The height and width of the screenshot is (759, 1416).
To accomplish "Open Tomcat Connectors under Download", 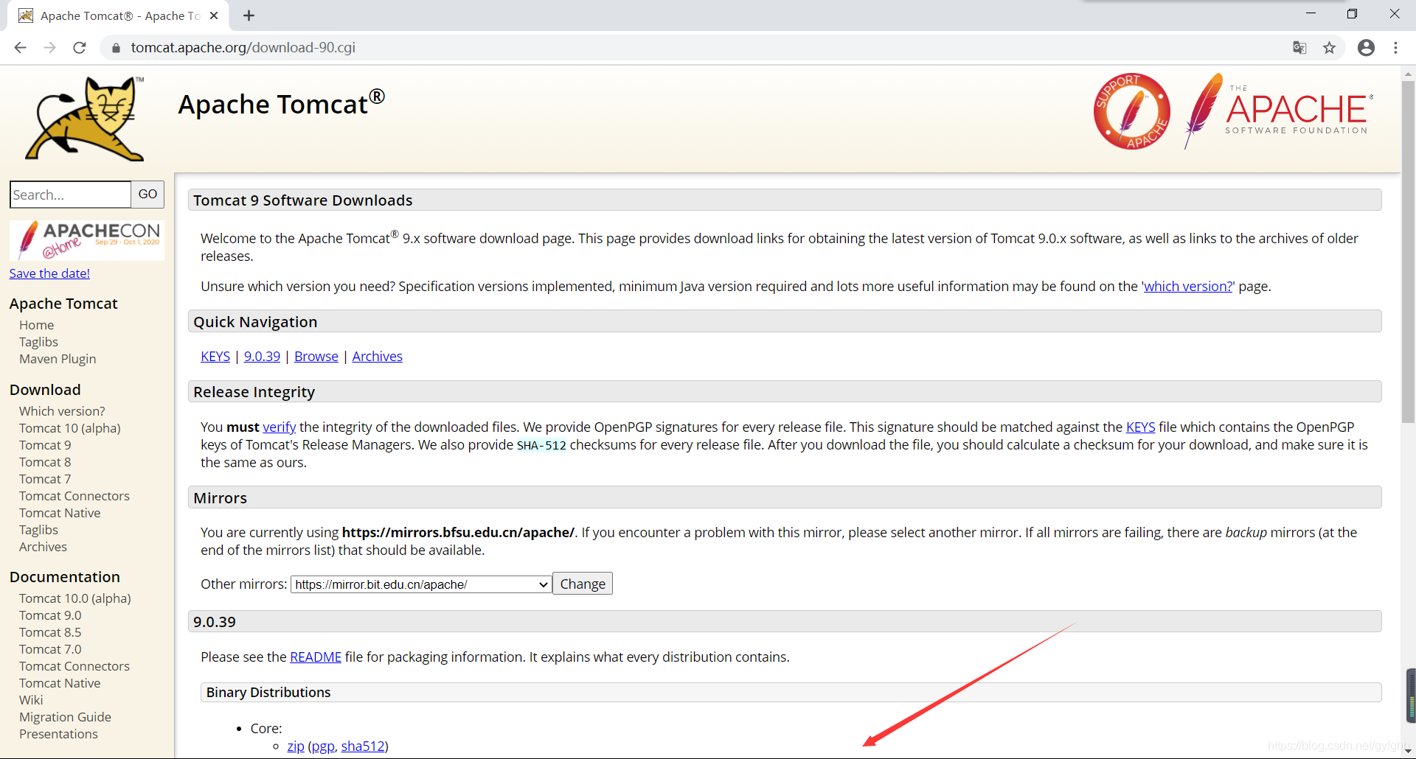I will (x=74, y=496).
